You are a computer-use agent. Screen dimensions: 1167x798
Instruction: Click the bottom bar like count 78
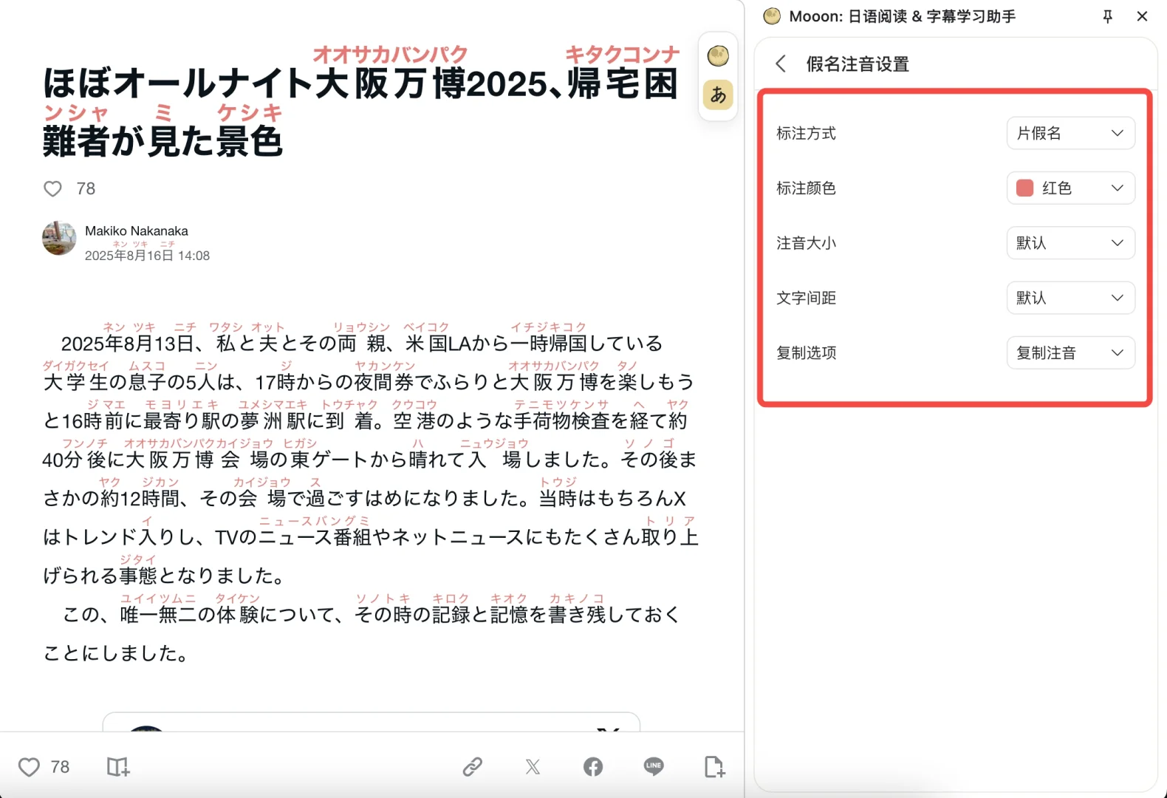pos(60,767)
